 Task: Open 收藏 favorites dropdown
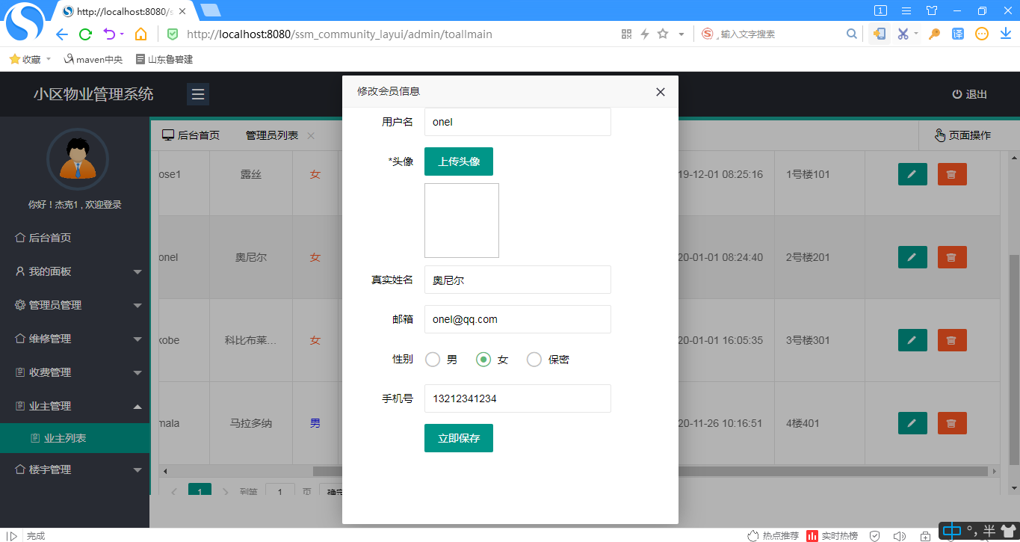(31, 59)
